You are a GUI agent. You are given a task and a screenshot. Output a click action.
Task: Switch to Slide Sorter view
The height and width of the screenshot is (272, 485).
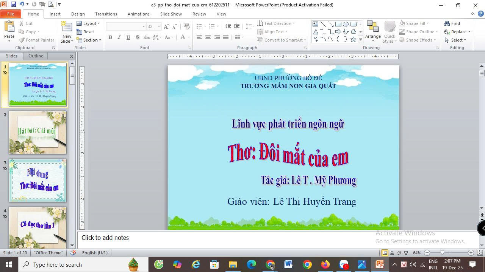[392, 253]
